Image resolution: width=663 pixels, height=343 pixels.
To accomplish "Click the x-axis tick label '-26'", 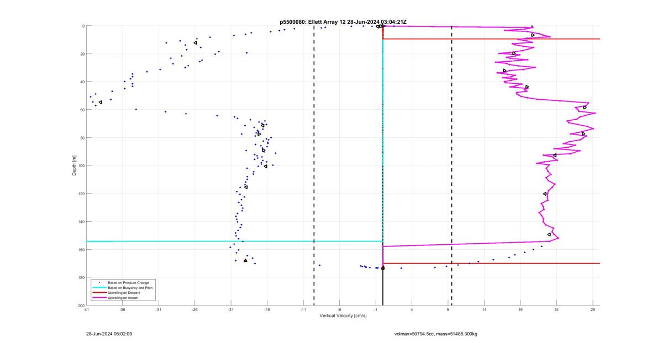I will pyautogui.click(x=194, y=310).
